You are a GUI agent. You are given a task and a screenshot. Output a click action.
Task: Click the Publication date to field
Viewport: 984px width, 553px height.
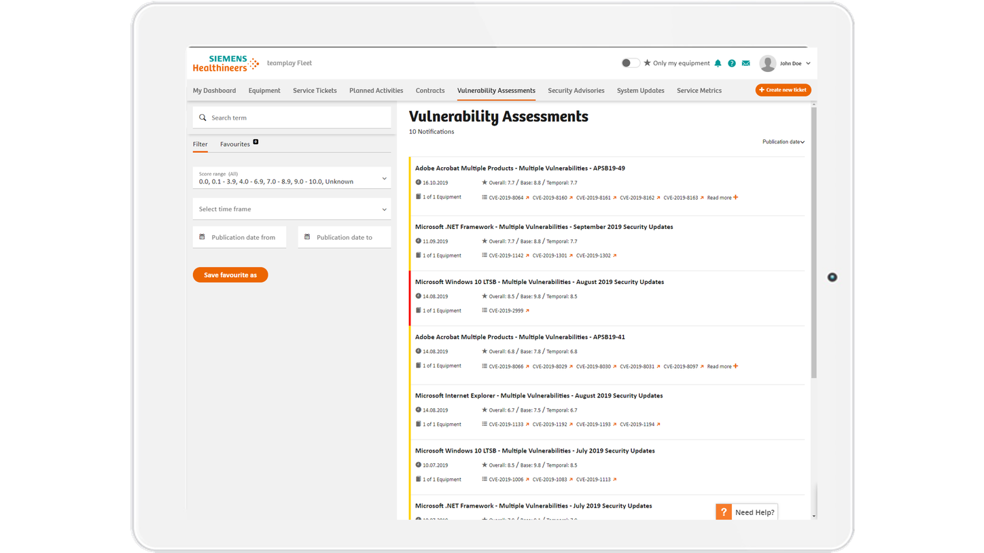(x=345, y=237)
